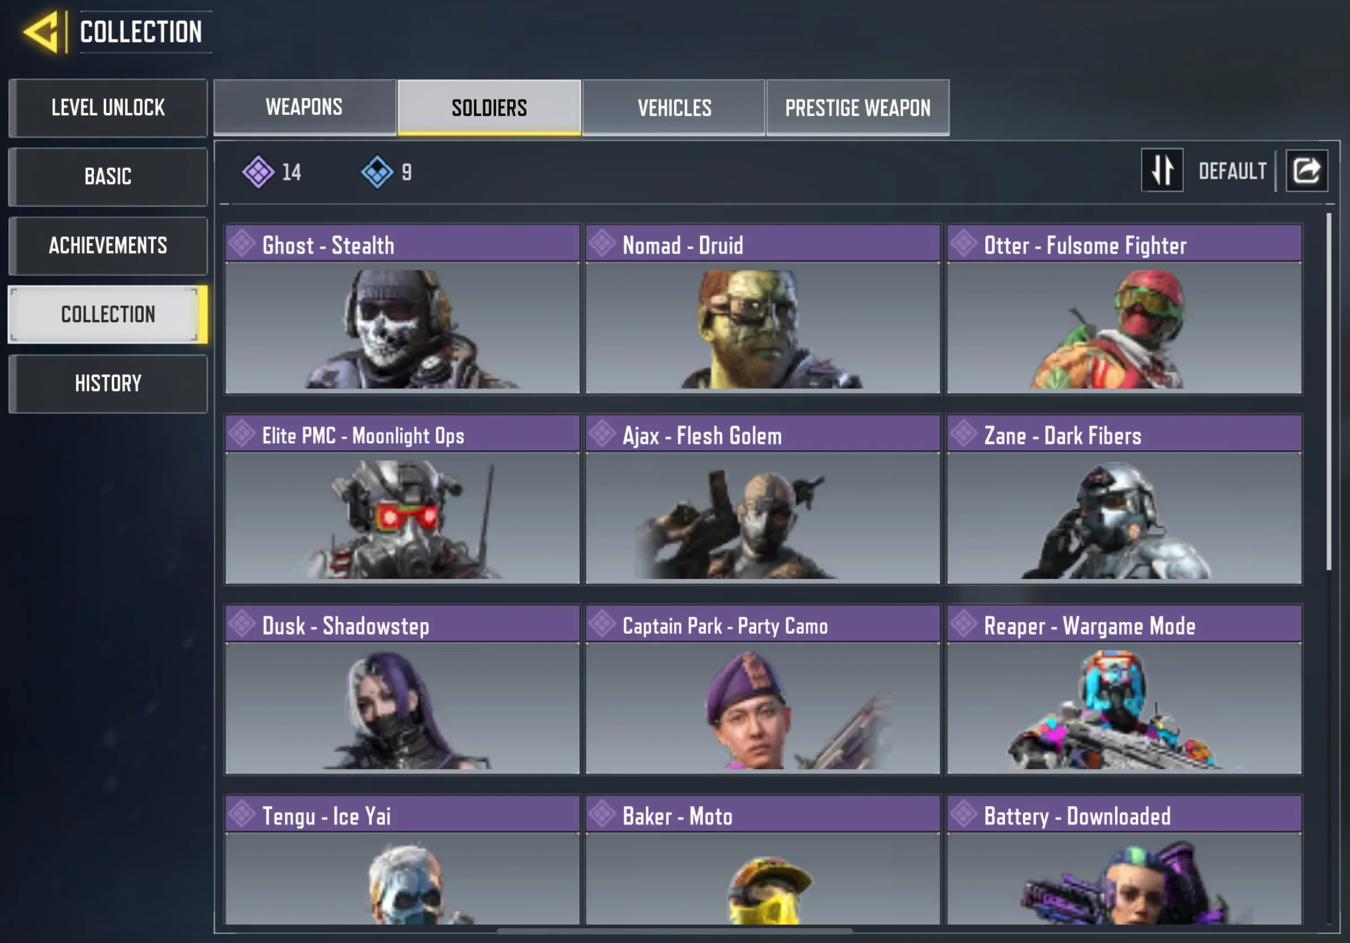The width and height of the screenshot is (1350, 943).
Task: Select the Soldiers tab
Action: click(489, 107)
